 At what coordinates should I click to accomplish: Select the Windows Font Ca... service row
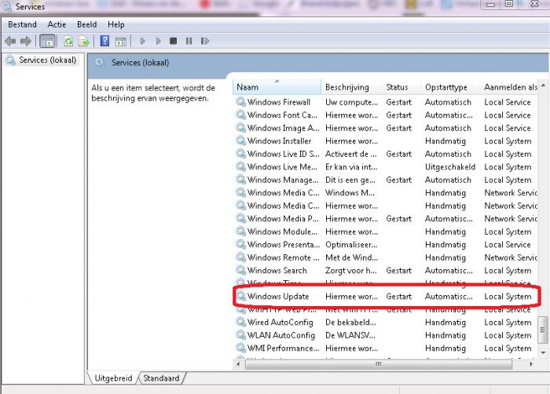pyautogui.click(x=386, y=115)
